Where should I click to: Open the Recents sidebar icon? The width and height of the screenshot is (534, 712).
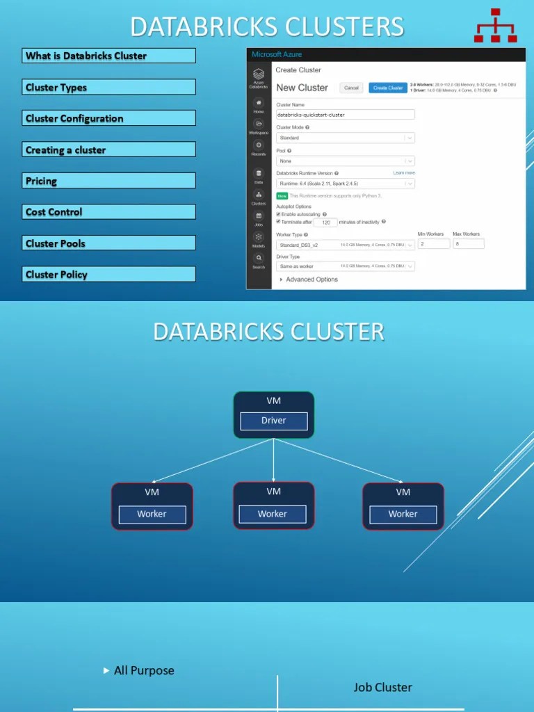[259, 145]
